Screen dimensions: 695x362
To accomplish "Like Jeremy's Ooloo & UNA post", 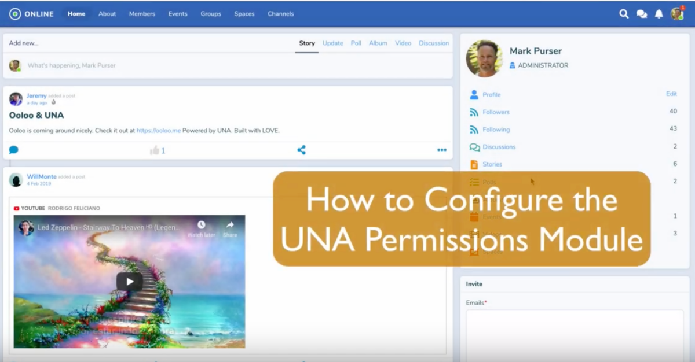I will pos(155,150).
